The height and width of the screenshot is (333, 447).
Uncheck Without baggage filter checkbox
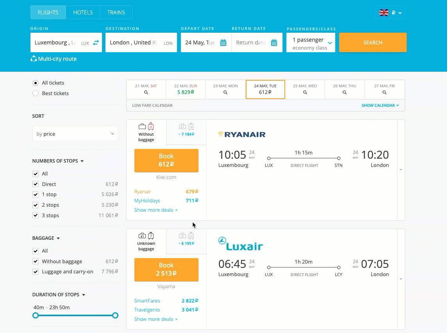[x=35, y=261]
